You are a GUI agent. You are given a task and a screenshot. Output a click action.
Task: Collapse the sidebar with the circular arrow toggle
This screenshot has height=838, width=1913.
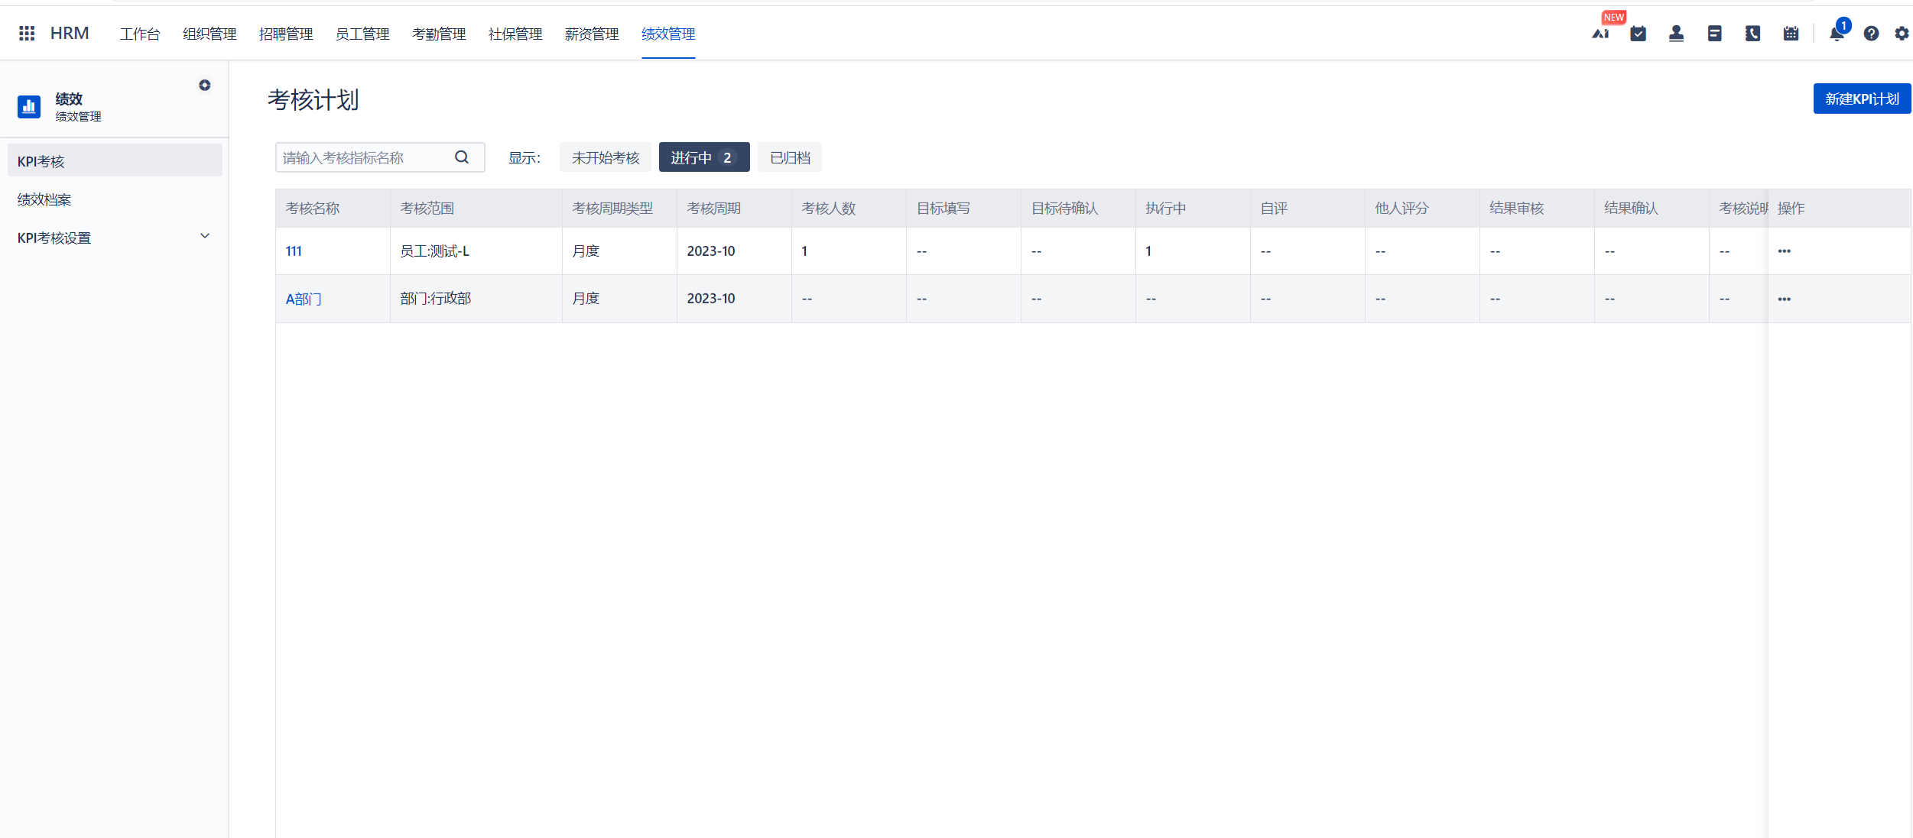pos(205,85)
